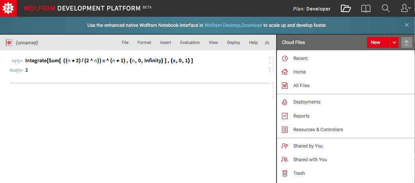The image size is (415, 183).
Task: Click the Shared with You icon
Action: point(285,160)
